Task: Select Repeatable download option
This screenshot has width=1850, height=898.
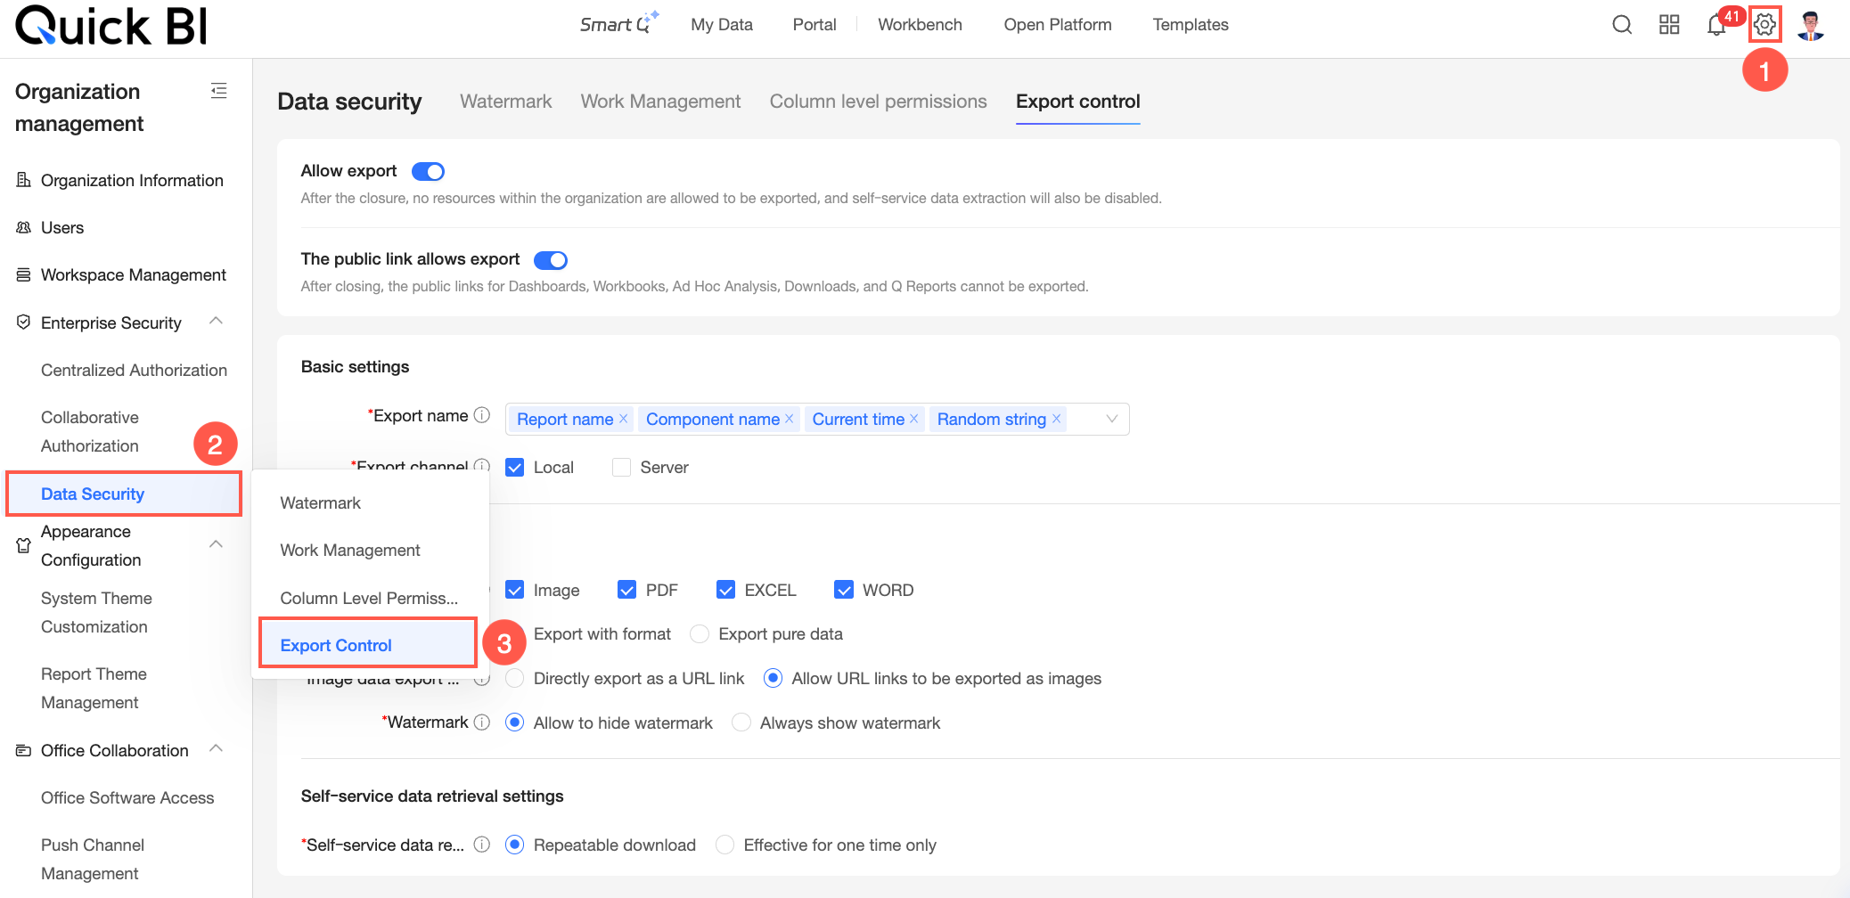Action: [x=515, y=845]
